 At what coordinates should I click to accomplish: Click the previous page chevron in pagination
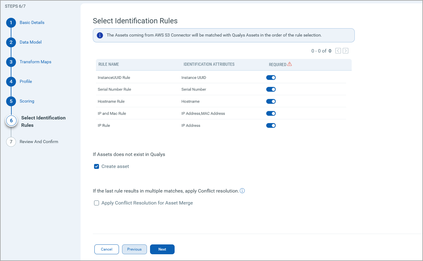coord(338,50)
